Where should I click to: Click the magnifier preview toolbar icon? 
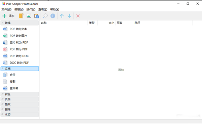pos(45,16)
